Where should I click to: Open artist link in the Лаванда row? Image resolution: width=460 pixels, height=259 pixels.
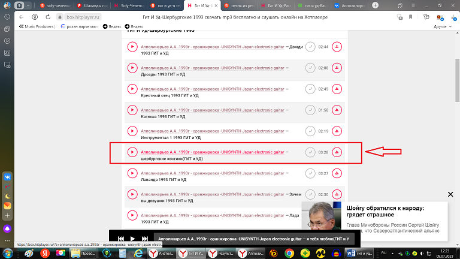pos(213,173)
